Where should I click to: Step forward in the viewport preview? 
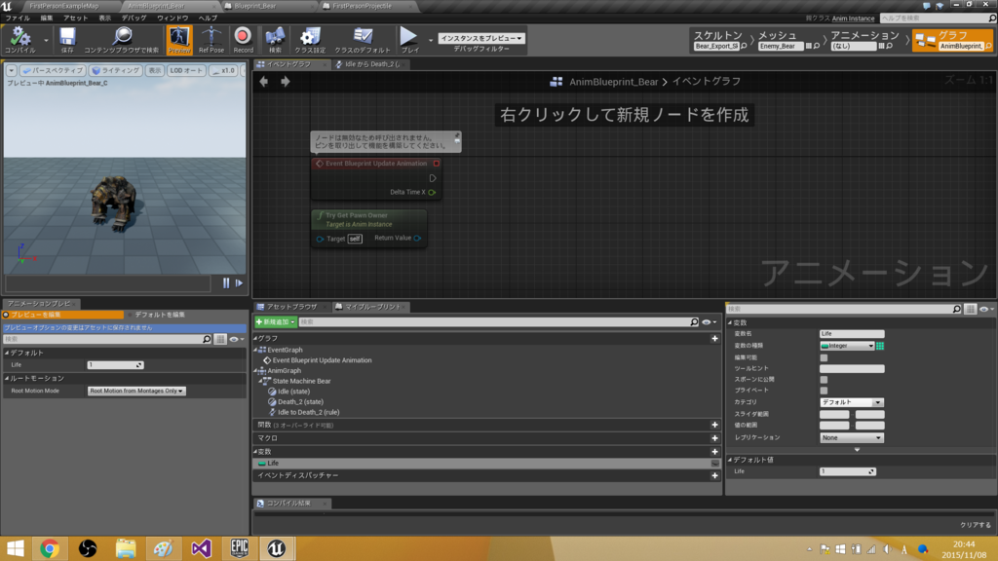pos(240,283)
